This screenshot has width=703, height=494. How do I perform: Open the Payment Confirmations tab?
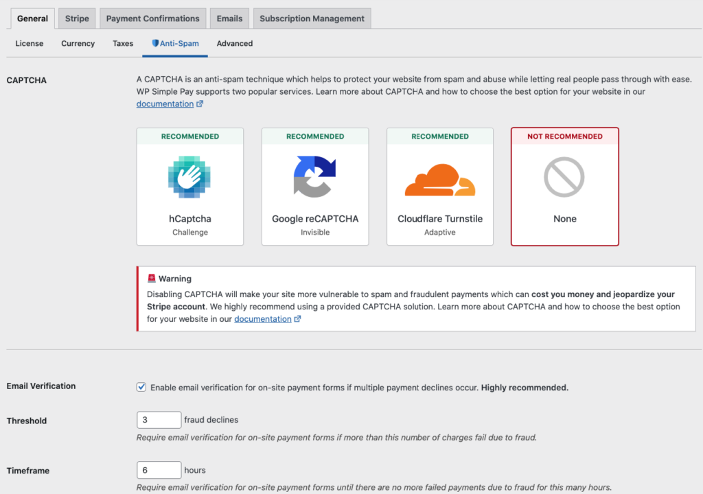[x=152, y=19]
